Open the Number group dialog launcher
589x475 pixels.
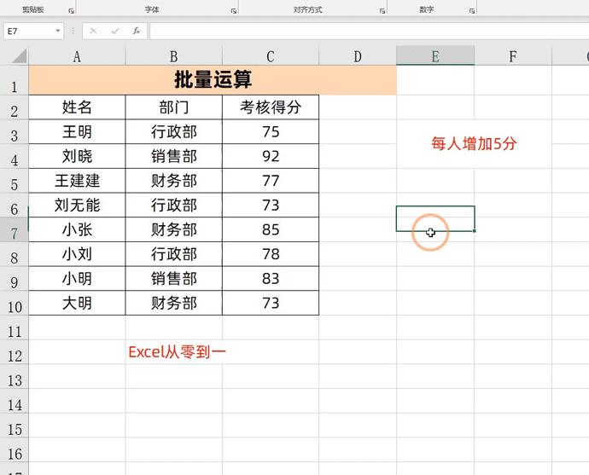472,11
